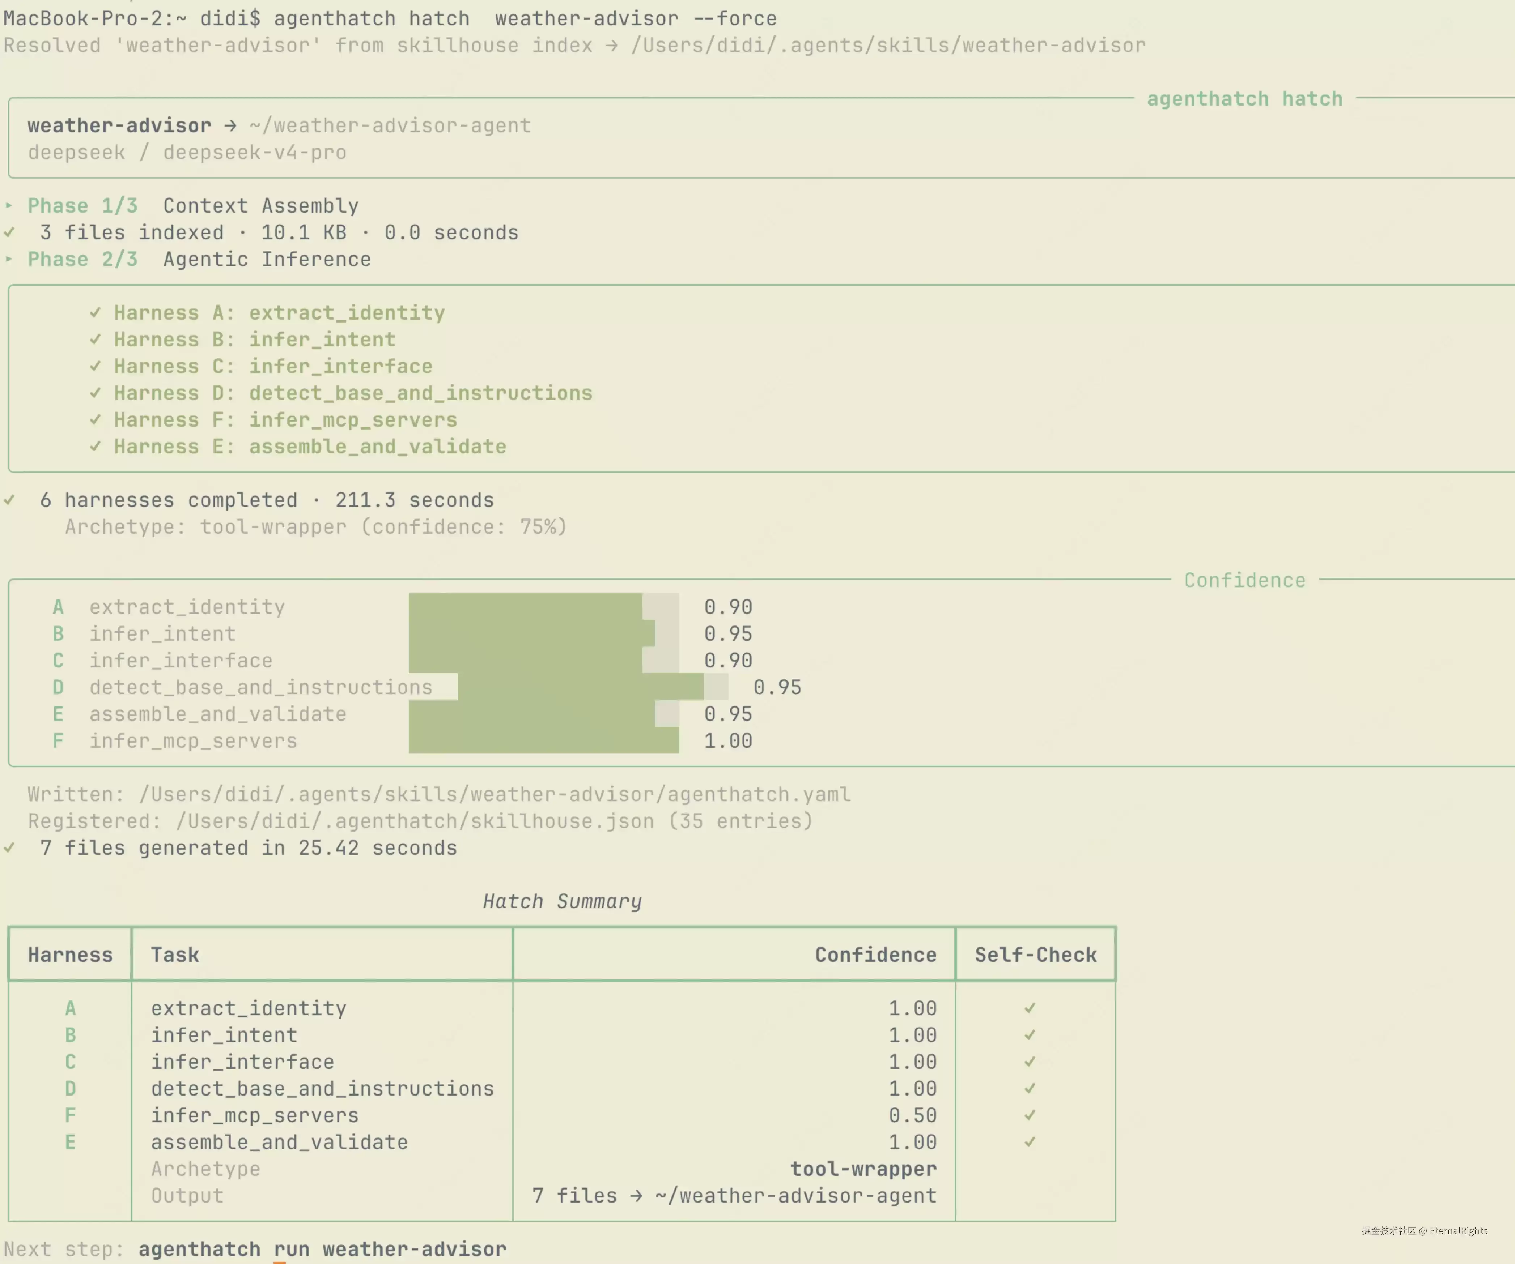
Task: Click checkmark next to 7 files generated
Action: coord(9,847)
